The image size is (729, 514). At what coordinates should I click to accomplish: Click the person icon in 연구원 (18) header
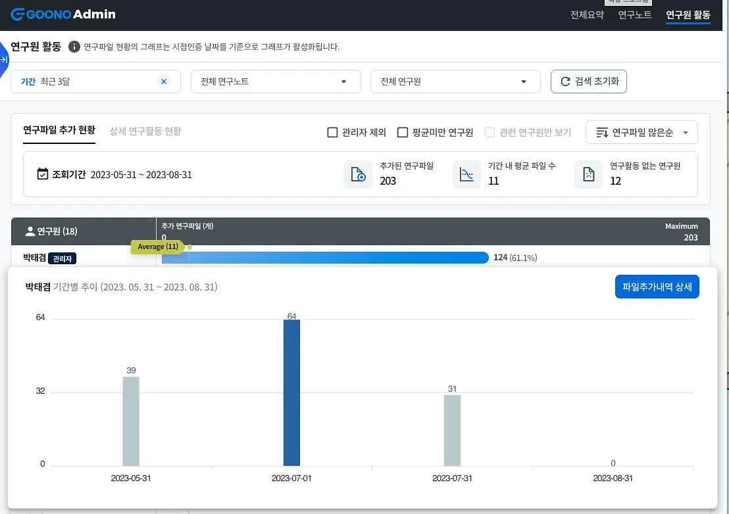click(30, 231)
